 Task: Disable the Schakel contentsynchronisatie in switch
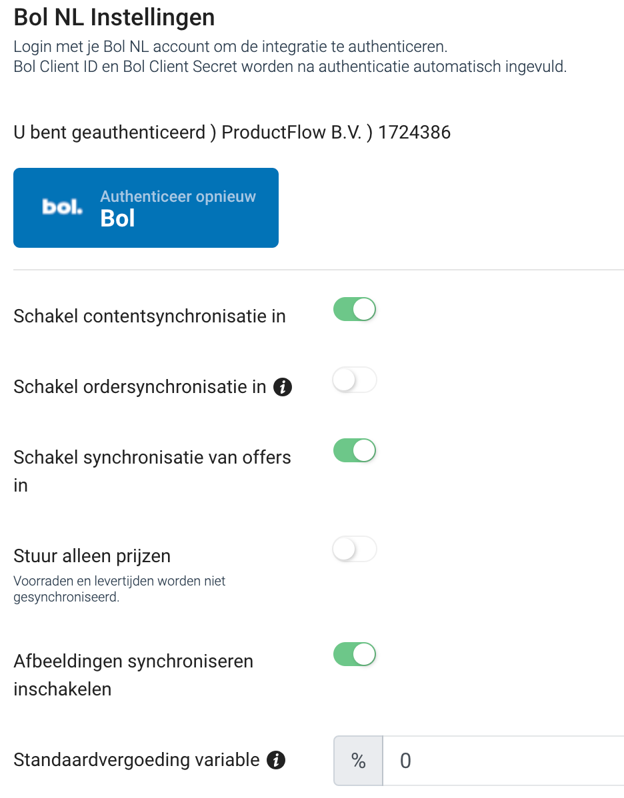point(354,309)
